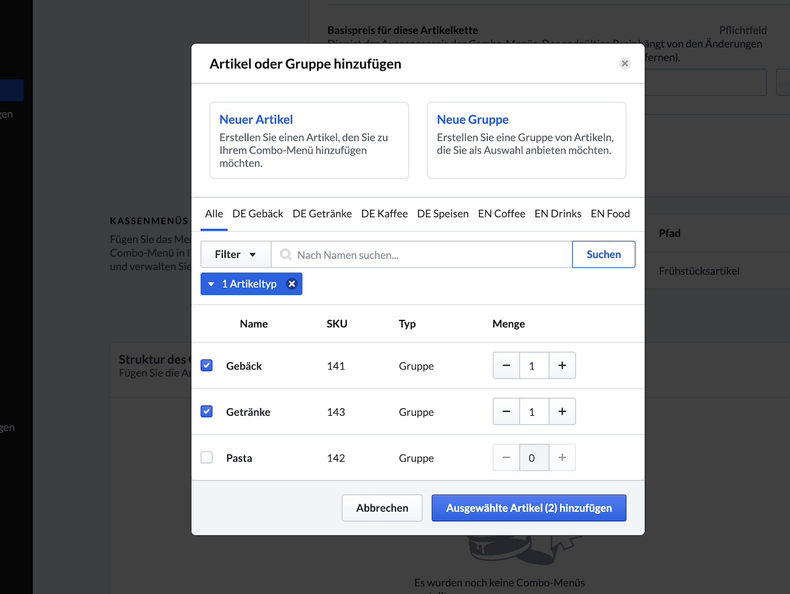
Task: Select the Pasta row name
Action: (x=239, y=458)
